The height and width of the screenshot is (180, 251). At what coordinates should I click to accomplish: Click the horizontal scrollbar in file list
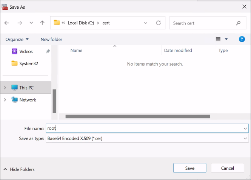138,116
